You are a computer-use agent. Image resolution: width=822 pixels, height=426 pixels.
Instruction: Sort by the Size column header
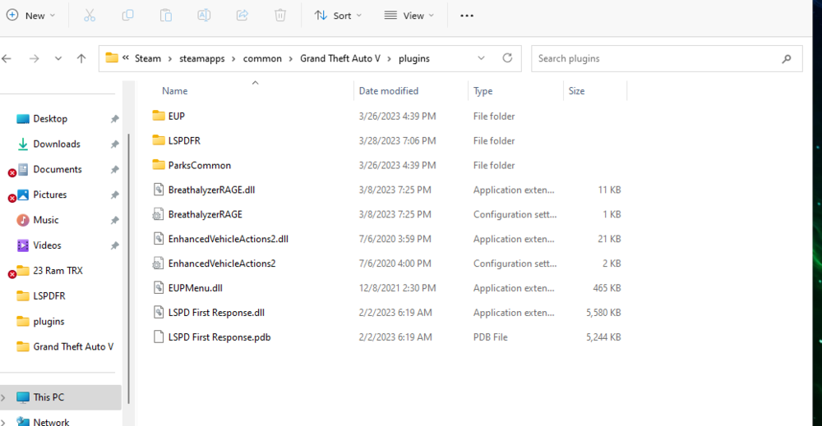pos(577,91)
